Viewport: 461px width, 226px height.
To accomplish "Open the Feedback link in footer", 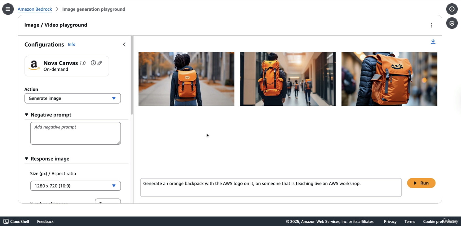I will [45, 221].
